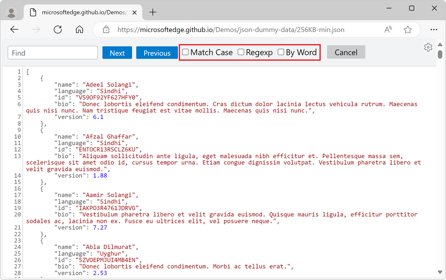View site information lock icon

coord(106,30)
